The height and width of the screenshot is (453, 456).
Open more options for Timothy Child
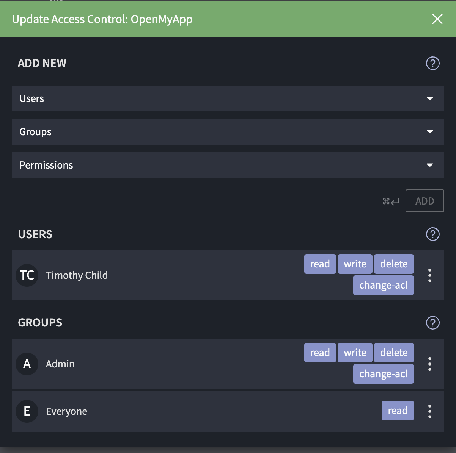click(x=430, y=275)
